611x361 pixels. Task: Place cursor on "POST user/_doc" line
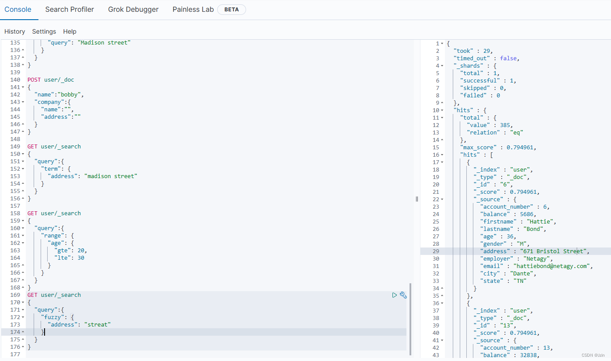click(51, 80)
